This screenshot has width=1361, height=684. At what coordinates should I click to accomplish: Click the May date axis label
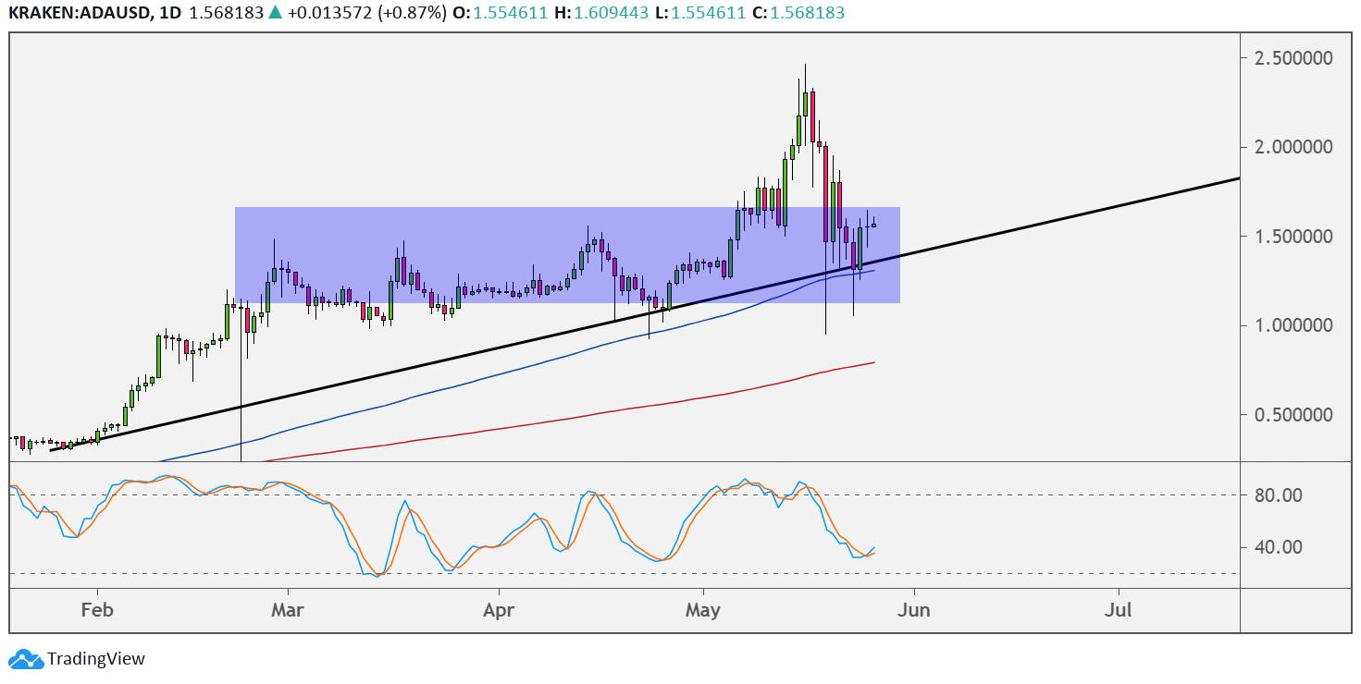pyautogui.click(x=703, y=611)
